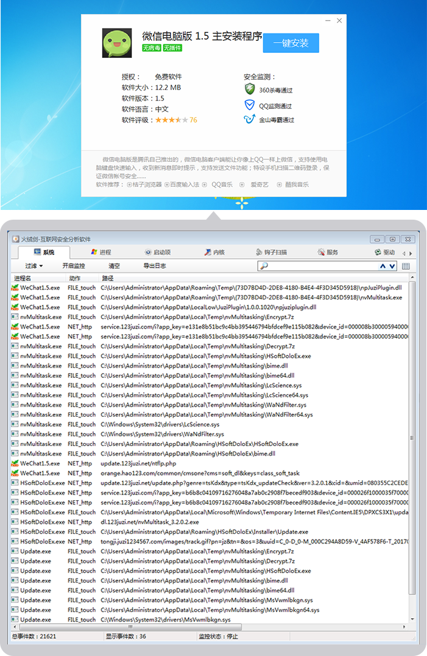Uncheck the 桔子浏览器 recommended software
427x656 pixels.
tap(129, 184)
